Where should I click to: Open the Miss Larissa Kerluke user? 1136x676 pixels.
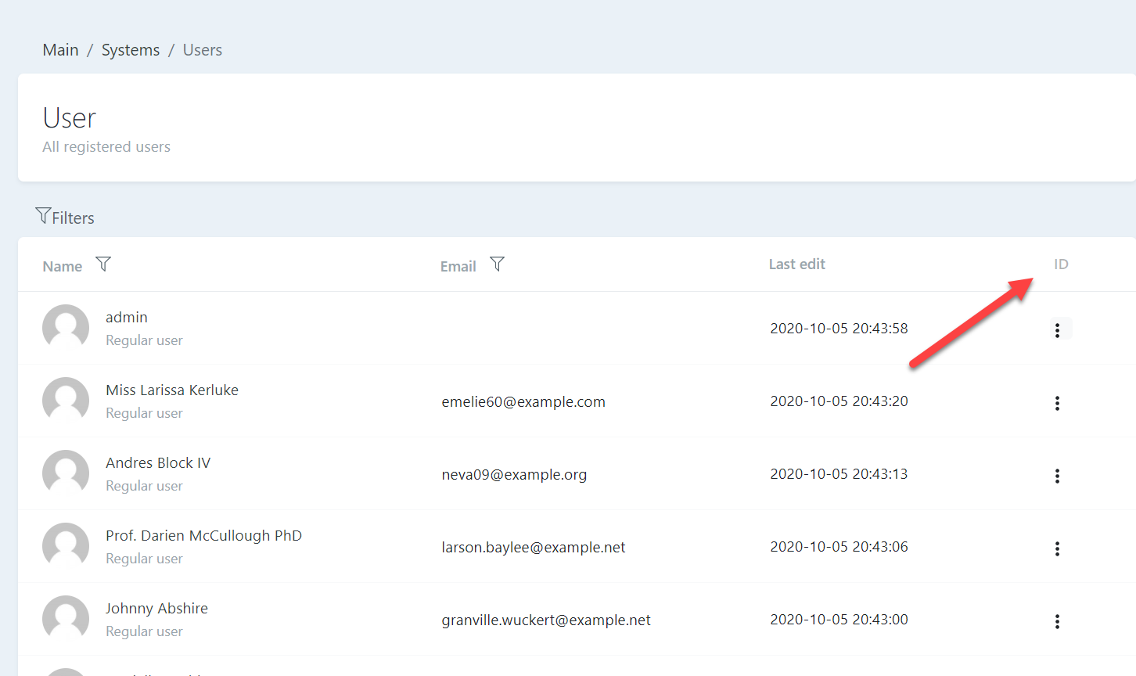pyautogui.click(x=172, y=390)
